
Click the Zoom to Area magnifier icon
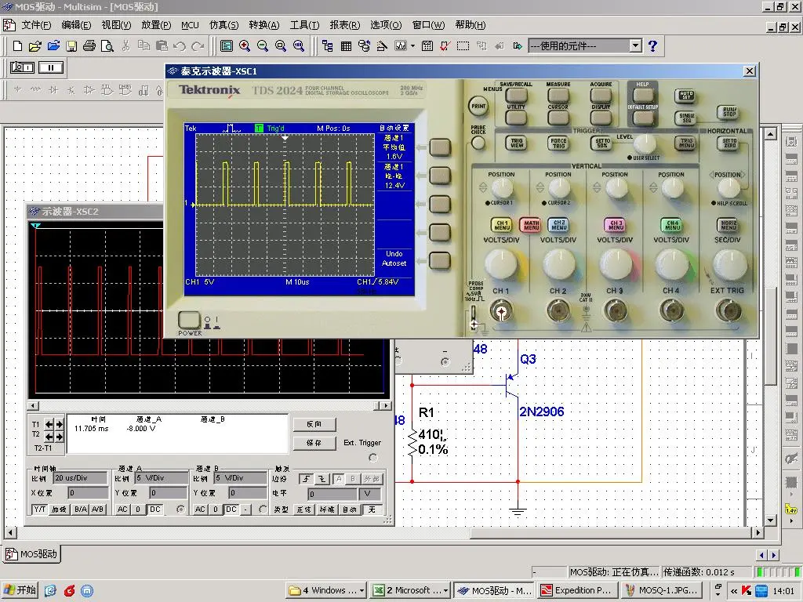tap(281, 46)
